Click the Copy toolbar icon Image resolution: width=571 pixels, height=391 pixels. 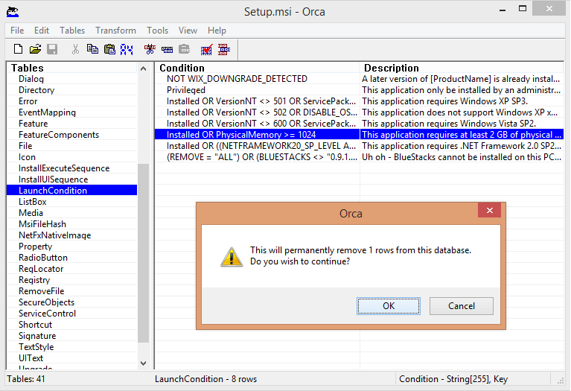click(x=92, y=49)
